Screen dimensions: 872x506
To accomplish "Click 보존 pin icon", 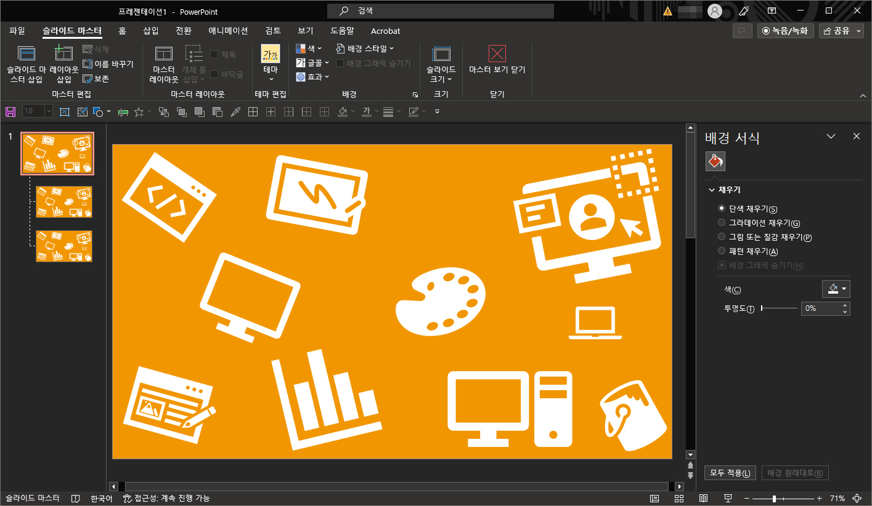I will click(x=88, y=79).
